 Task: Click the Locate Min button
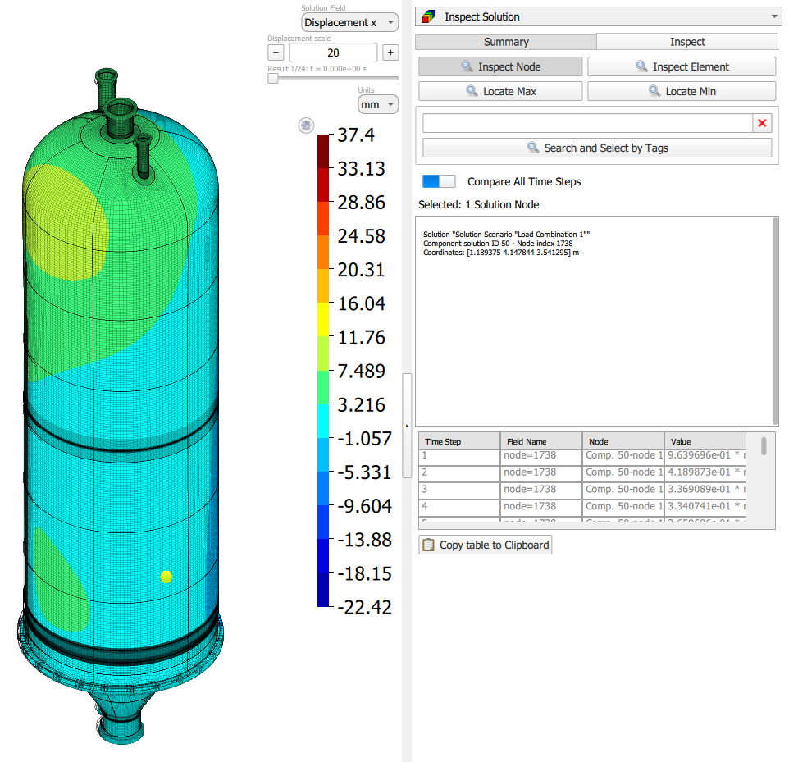pos(682,91)
